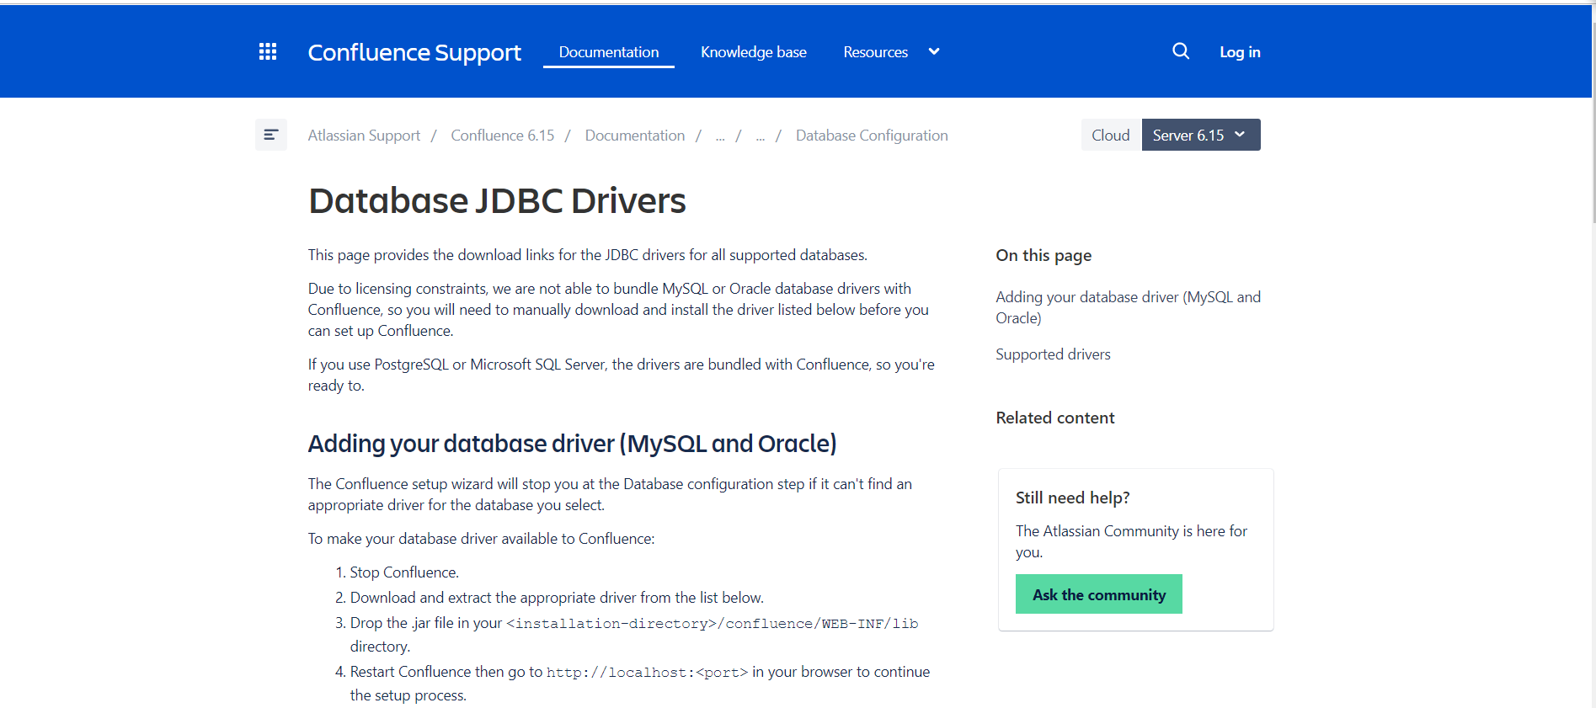
Task: Click the search magnifier icon
Action: coord(1181,51)
